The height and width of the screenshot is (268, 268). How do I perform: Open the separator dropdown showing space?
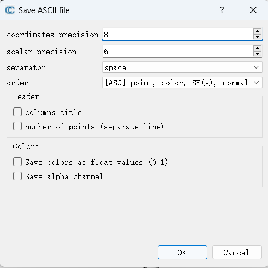pyautogui.click(x=182, y=67)
